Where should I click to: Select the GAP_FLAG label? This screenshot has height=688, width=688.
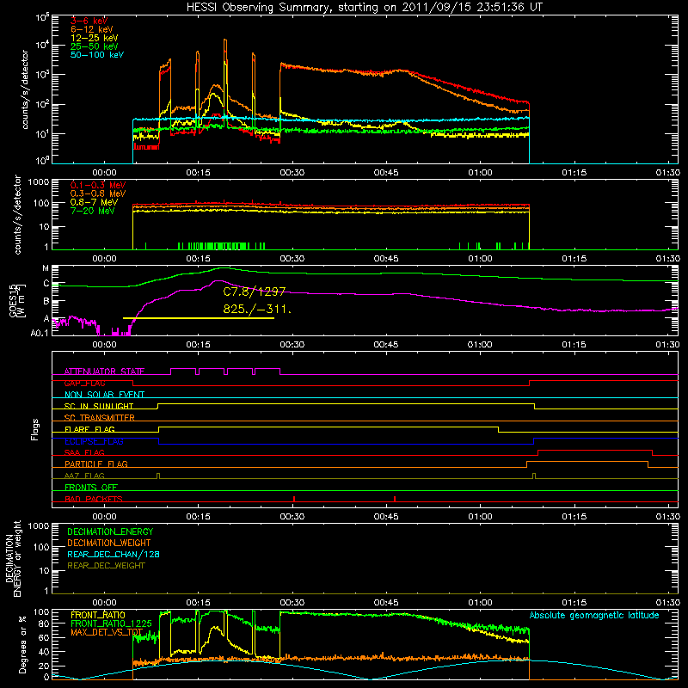click(84, 383)
